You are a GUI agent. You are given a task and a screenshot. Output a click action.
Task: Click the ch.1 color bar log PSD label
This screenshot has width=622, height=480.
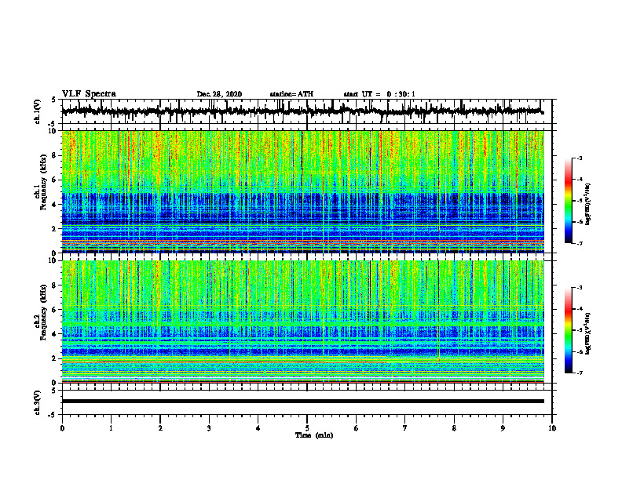(588, 204)
